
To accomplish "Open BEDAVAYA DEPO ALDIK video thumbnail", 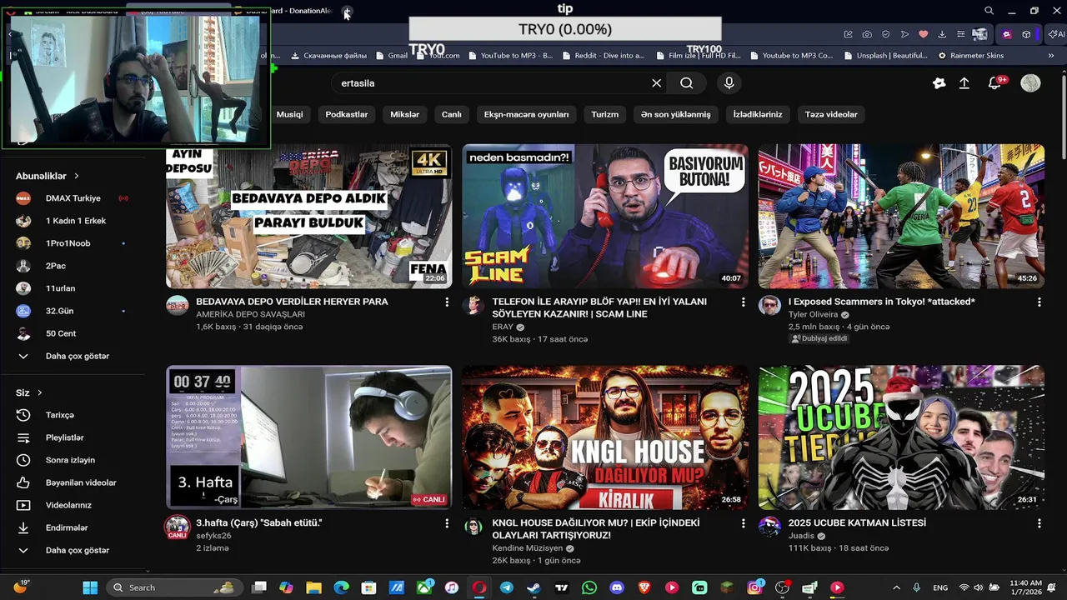I will (308, 216).
